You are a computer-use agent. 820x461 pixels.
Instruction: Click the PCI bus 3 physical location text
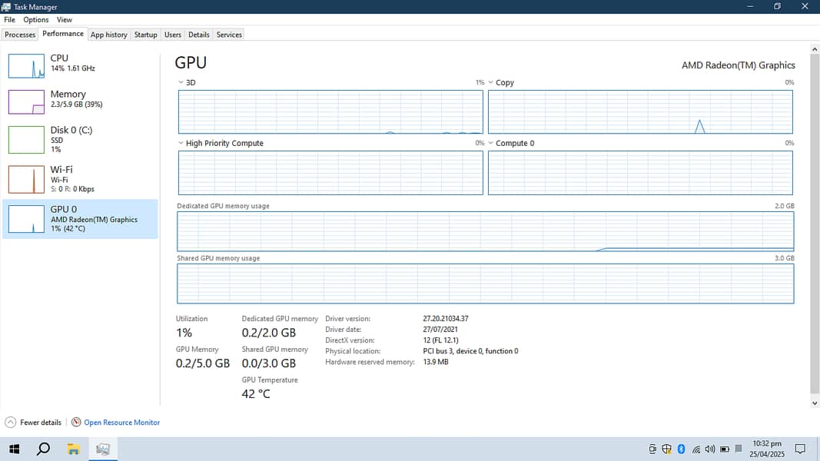click(470, 351)
